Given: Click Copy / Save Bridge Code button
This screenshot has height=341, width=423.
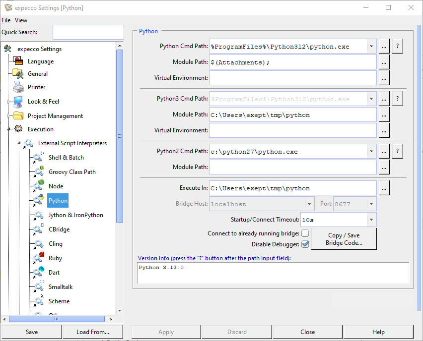Looking at the screenshot, I should pyautogui.click(x=344, y=239).
